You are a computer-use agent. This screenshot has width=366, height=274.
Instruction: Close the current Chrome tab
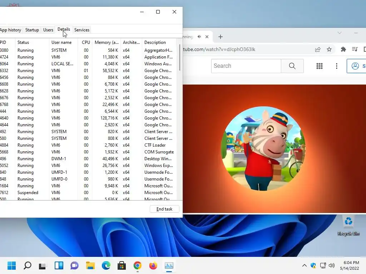pyautogui.click(x=207, y=37)
